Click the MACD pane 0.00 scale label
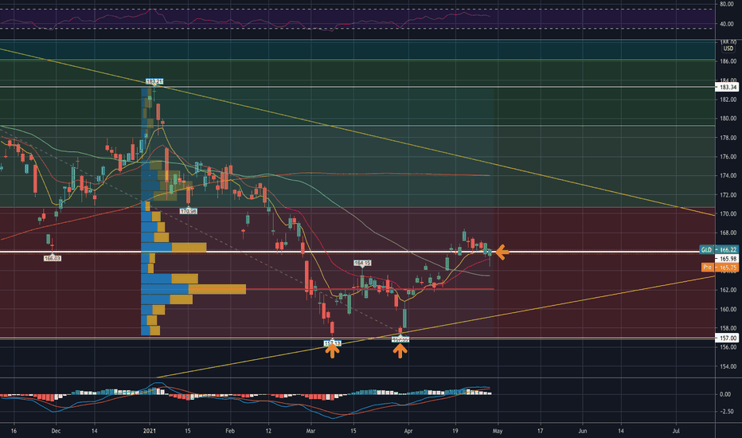This screenshot has height=438, width=742. click(x=725, y=394)
